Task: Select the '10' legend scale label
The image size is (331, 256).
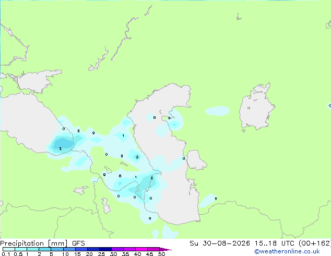Action: pos(65,254)
